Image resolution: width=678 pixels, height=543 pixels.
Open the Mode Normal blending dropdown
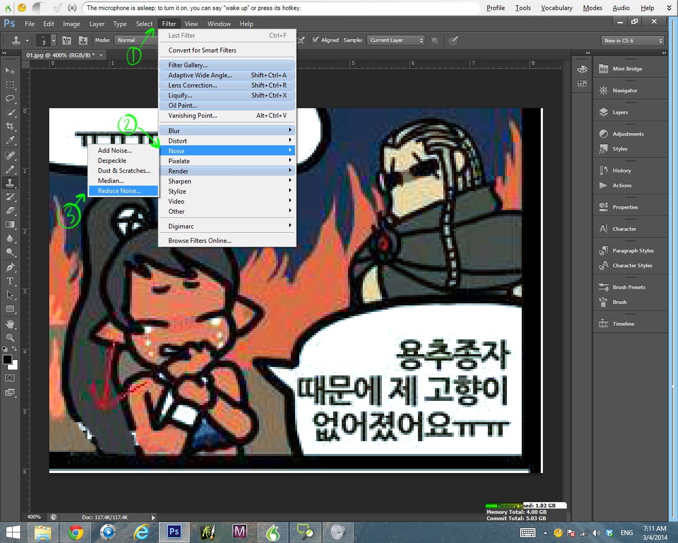(x=135, y=40)
